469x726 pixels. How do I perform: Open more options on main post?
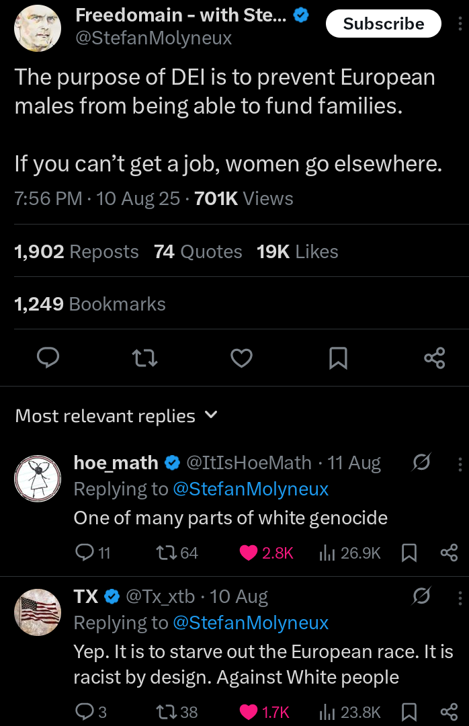pos(460,24)
